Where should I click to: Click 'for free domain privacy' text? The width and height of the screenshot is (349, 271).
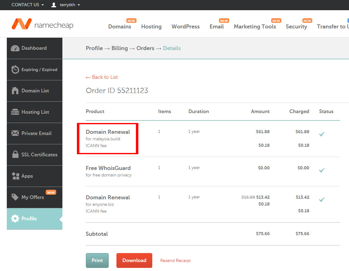pos(109,175)
